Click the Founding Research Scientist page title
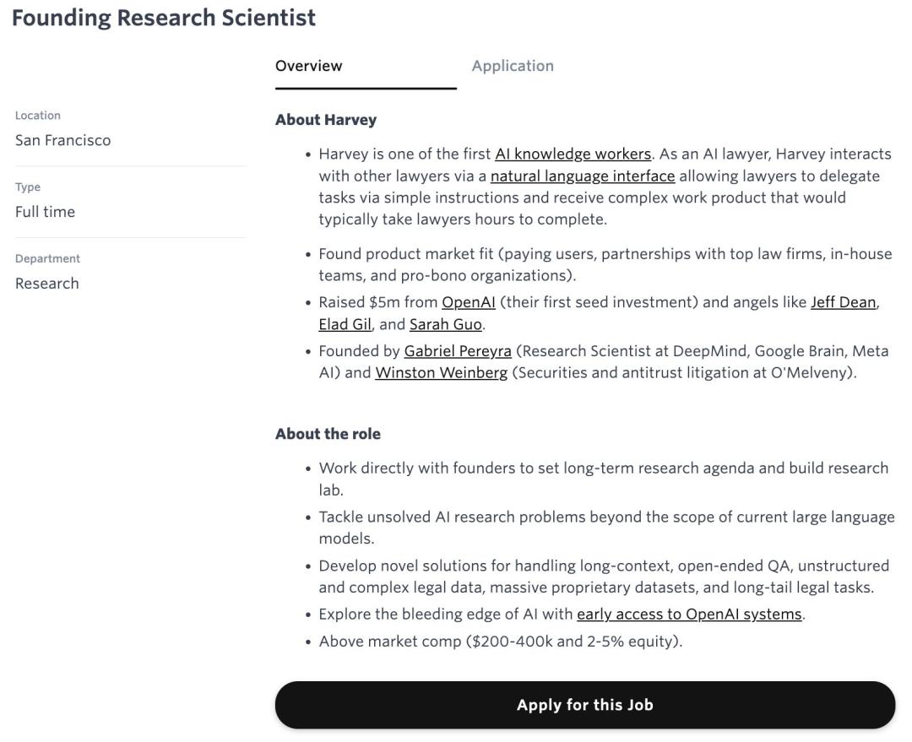 (x=164, y=17)
